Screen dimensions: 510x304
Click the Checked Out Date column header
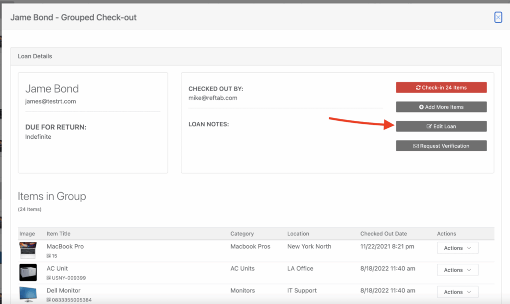(x=383, y=233)
